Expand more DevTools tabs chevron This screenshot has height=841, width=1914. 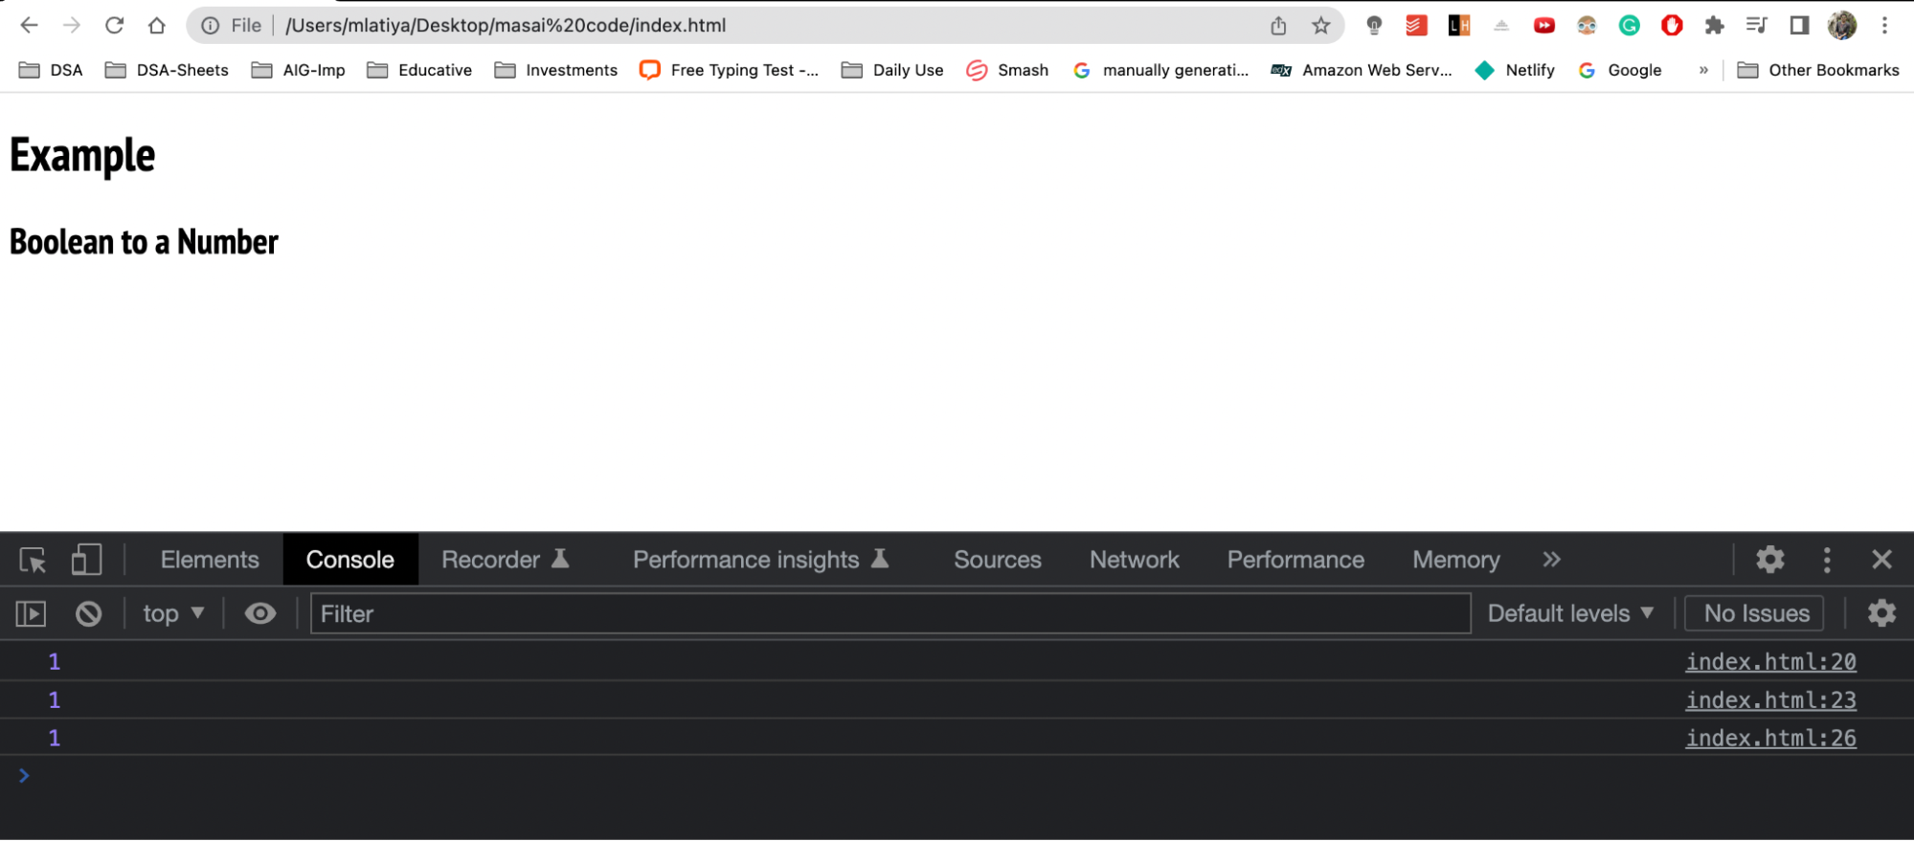(x=1551, y=560)
